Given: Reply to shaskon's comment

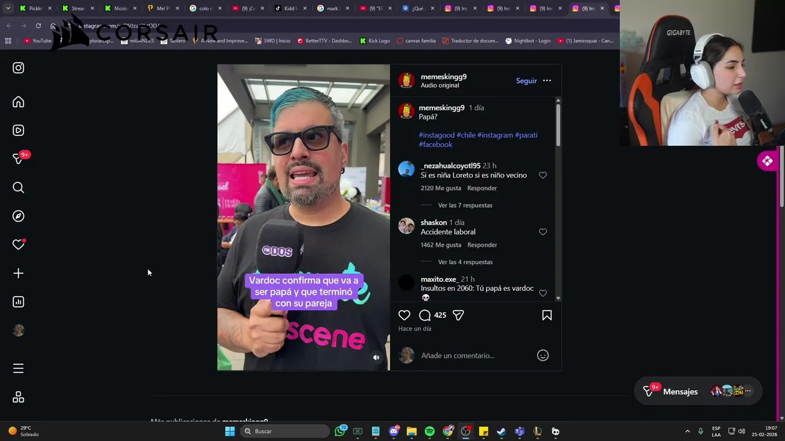Looking at the screenshot, I should pos(482,245).
